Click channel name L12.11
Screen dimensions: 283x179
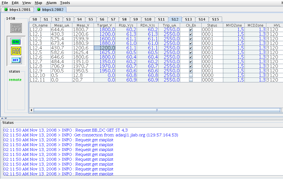point(40,80)
